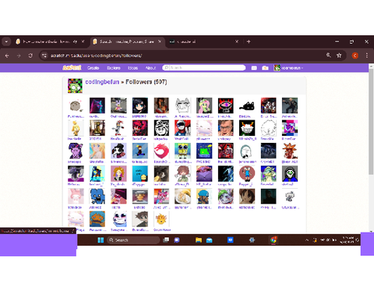The height and width of the screenshot is (281, 374).
Task: Open the Chrome profile avatar button
Action: click(x=355, y=55)
